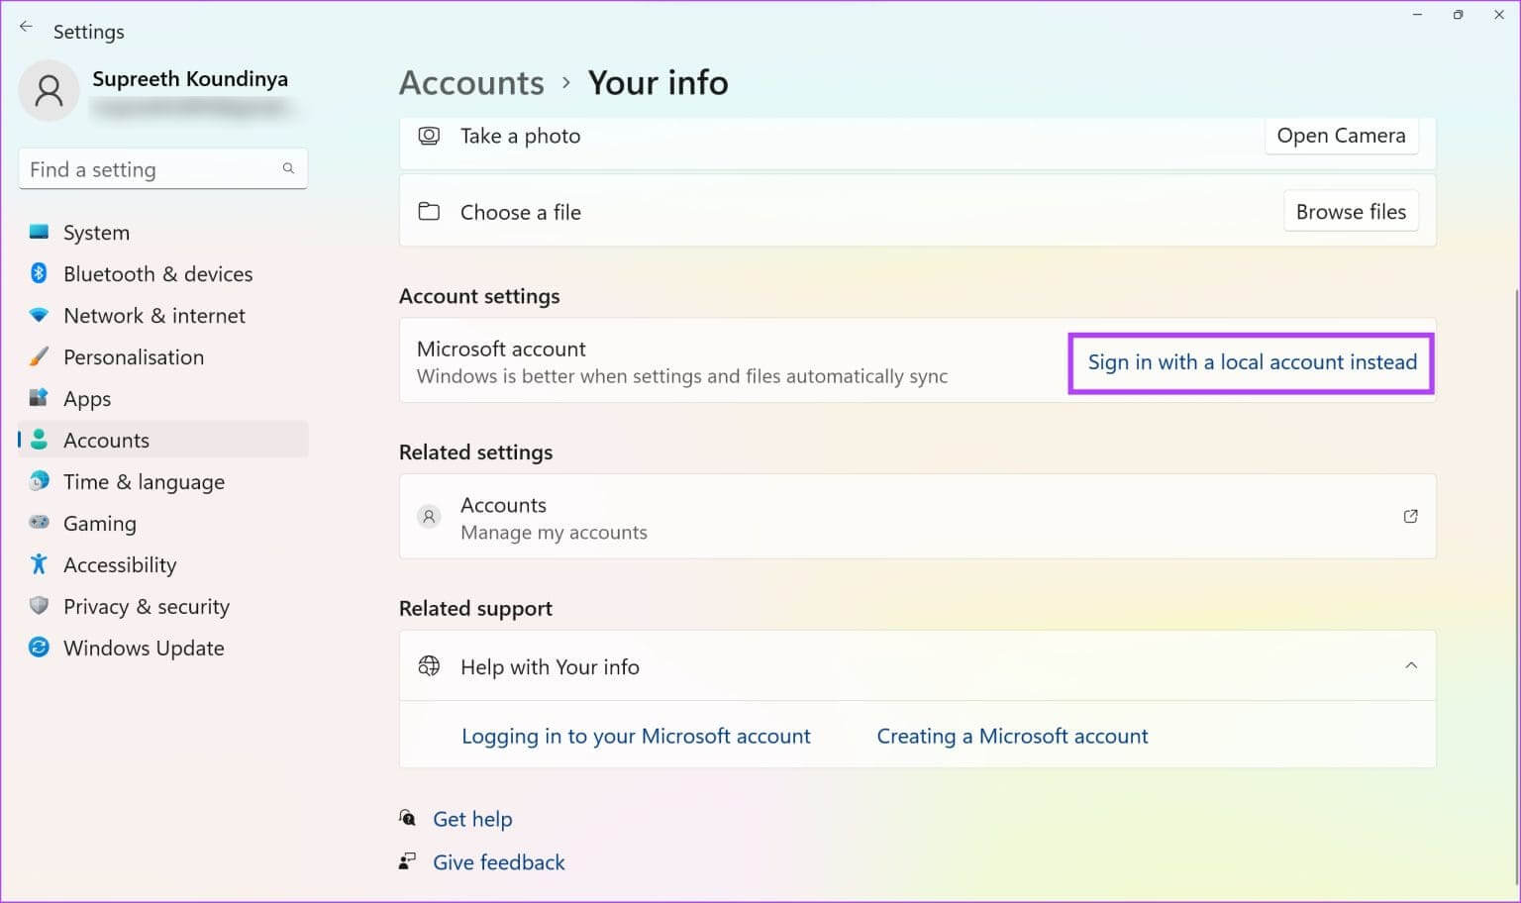
Task: Click the Give feedback link
Action: [x=498, y=862]
